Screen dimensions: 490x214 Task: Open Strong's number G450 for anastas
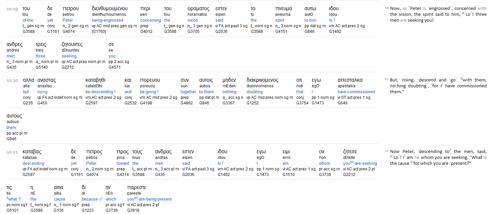pos(43,103)
